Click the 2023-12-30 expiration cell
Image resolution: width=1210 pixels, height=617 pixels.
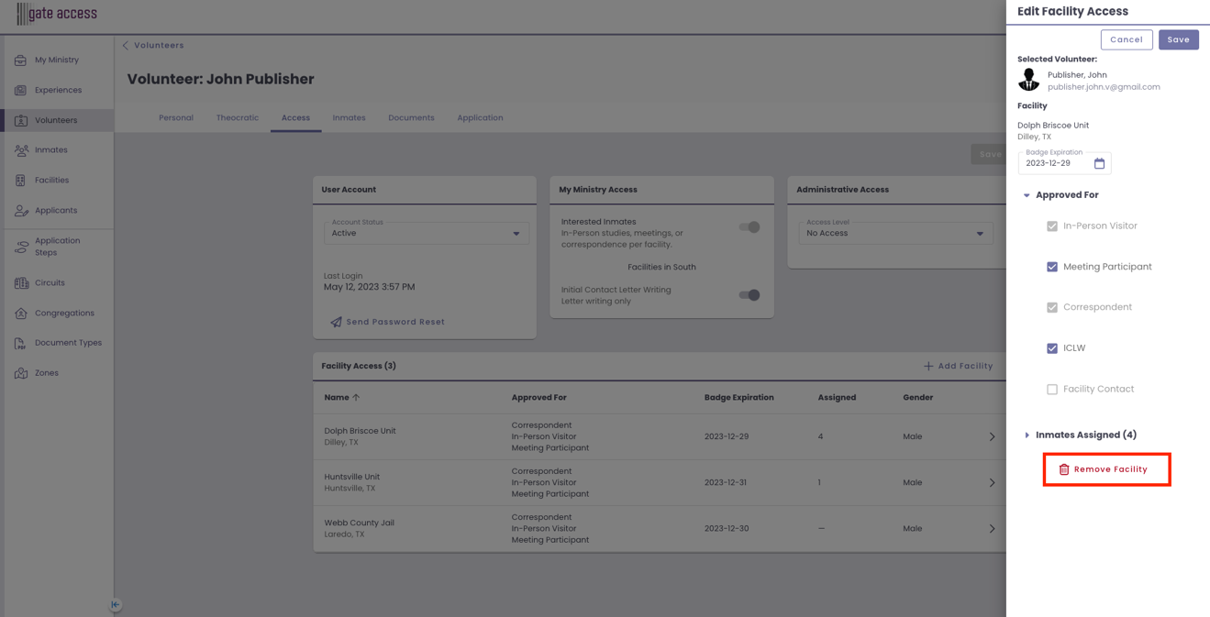(727, 529)
